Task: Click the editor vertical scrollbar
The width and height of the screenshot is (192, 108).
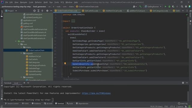Action: coord(188,32)
